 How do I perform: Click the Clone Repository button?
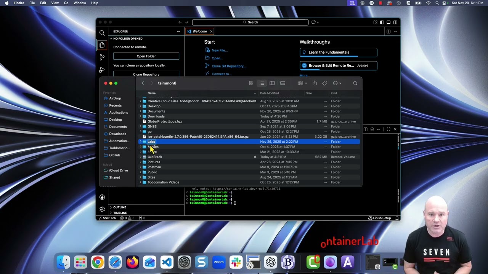pos(146,74)
